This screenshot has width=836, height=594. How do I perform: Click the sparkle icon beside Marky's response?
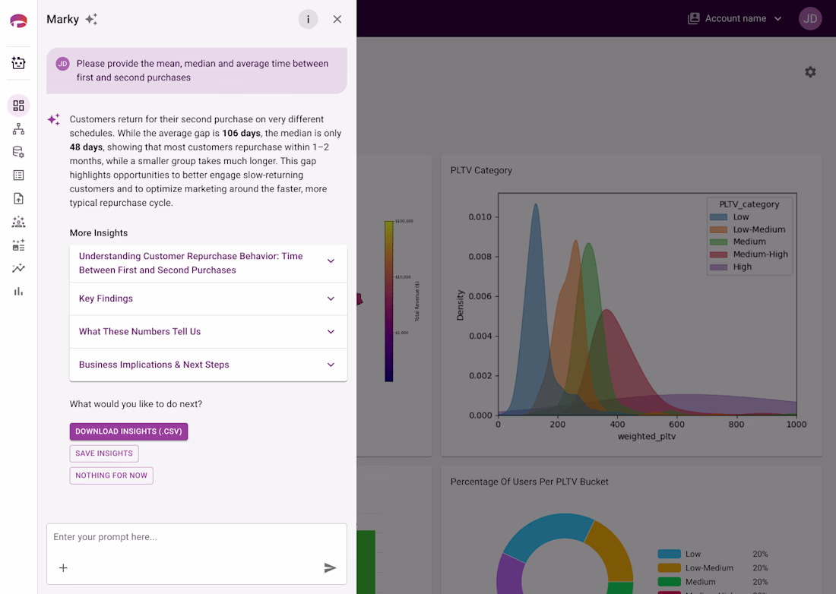tap(53, 120)
